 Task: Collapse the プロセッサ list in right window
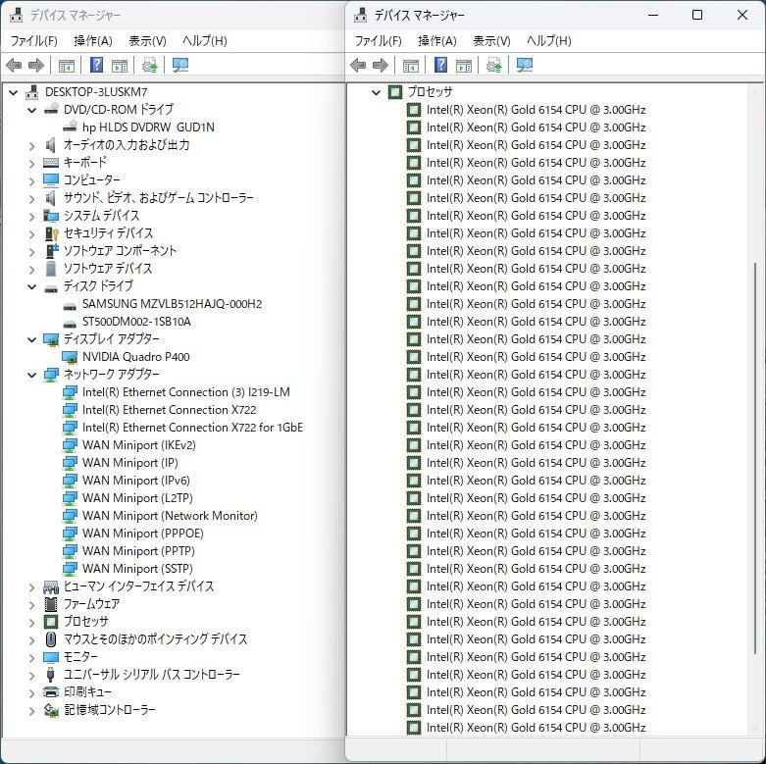click(x=376, y=92)
